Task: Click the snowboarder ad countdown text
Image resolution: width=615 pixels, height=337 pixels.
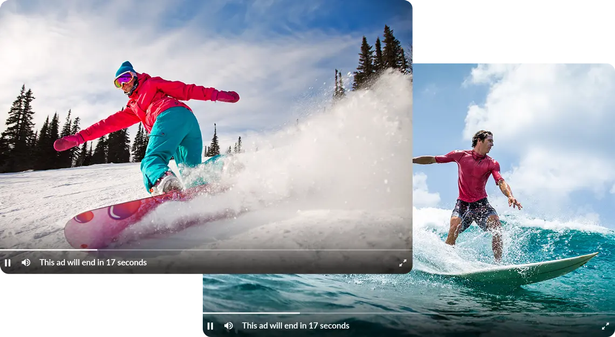Action: pos(93,263)
